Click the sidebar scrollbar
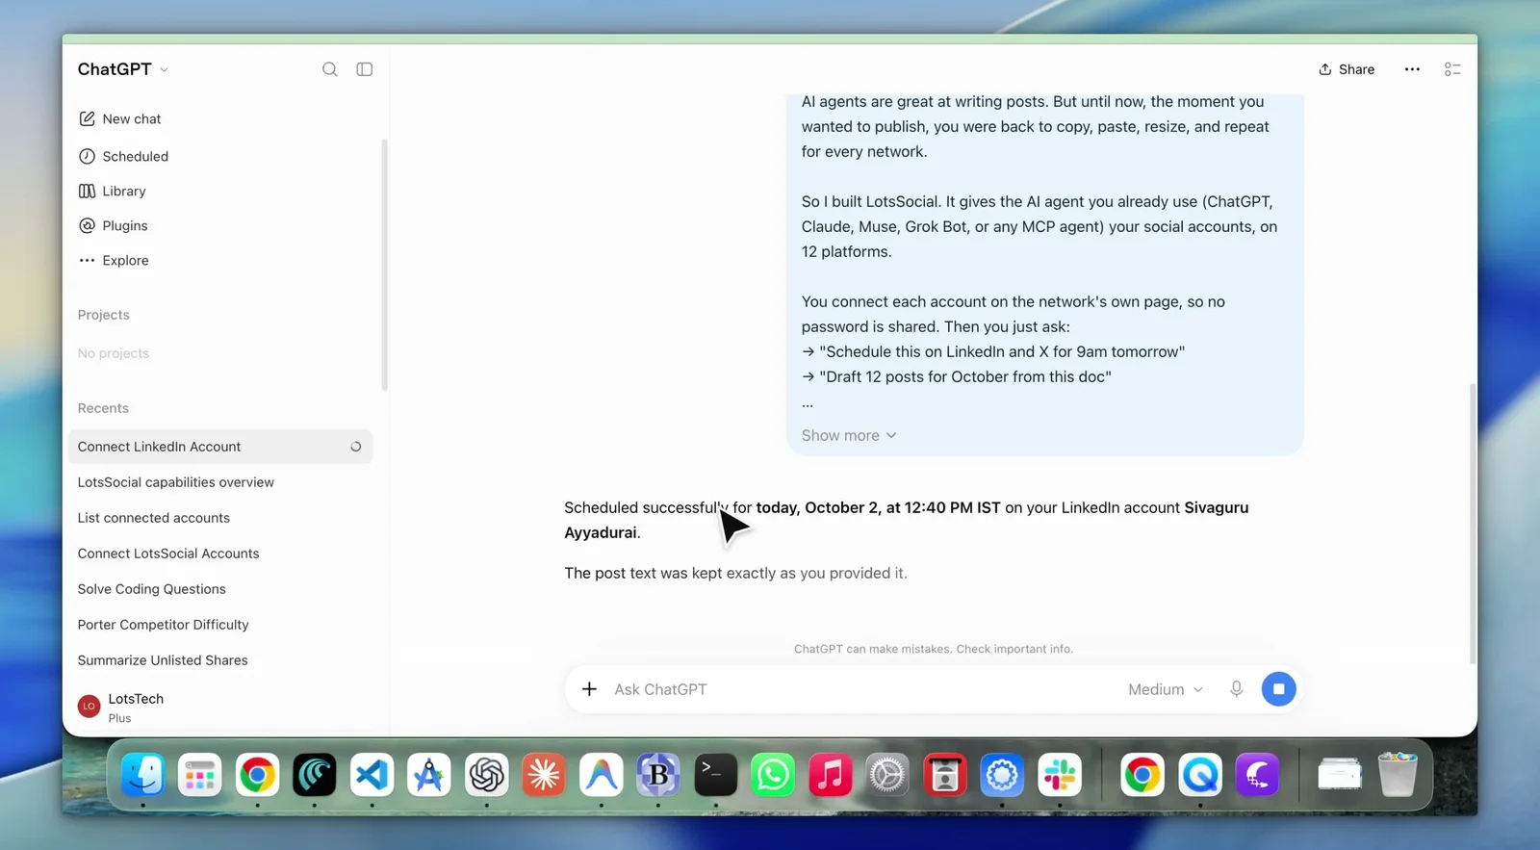Viewport: 1540px width, 850px height. (384, 265)
